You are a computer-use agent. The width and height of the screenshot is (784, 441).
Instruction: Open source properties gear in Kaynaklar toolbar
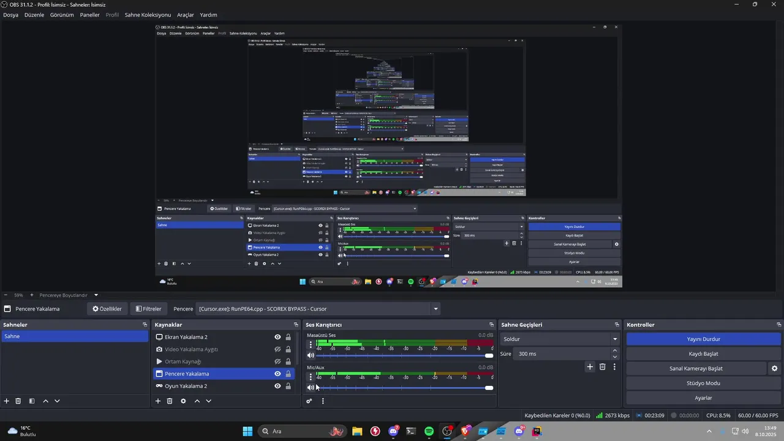pyautogui.click(x=183, y=401)
